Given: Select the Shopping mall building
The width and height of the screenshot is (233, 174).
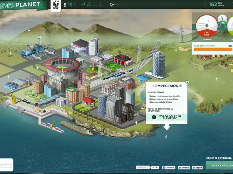Looking at the screenshot, I should tap(80, 47).
